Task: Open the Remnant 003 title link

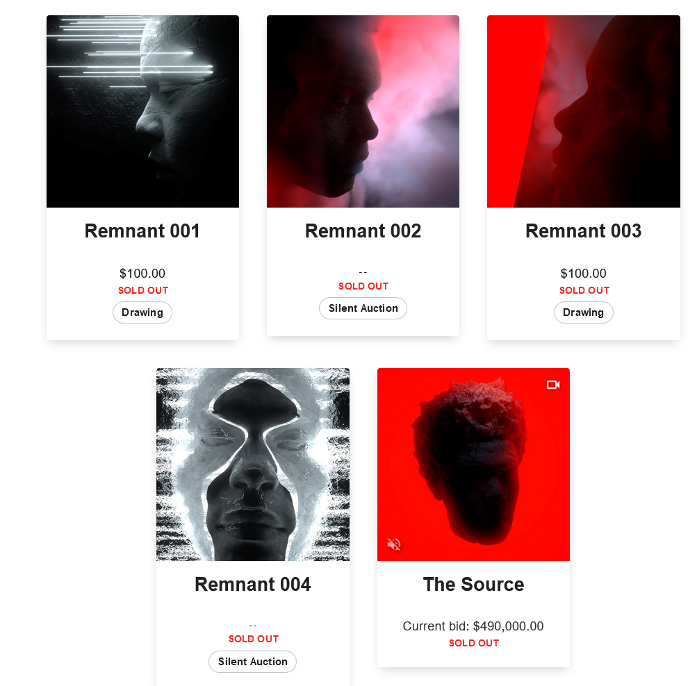Action: [583, 231]
